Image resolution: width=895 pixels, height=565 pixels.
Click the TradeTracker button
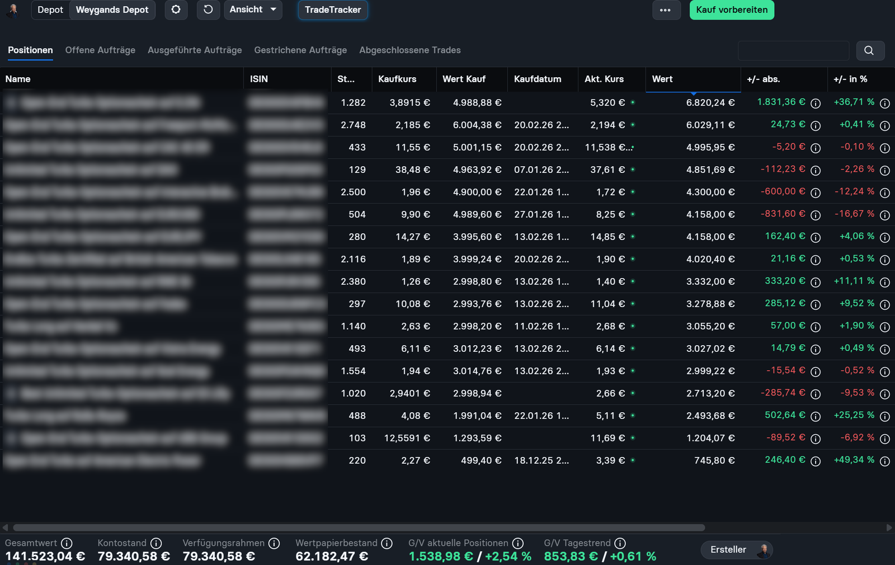click(x=333, y=10)
